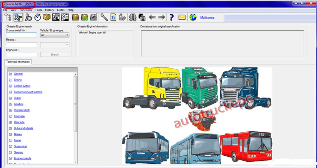This screenshot has width=317, height=168.
Task: Click the dark binoculars advanced search icon
Action: 142,17
